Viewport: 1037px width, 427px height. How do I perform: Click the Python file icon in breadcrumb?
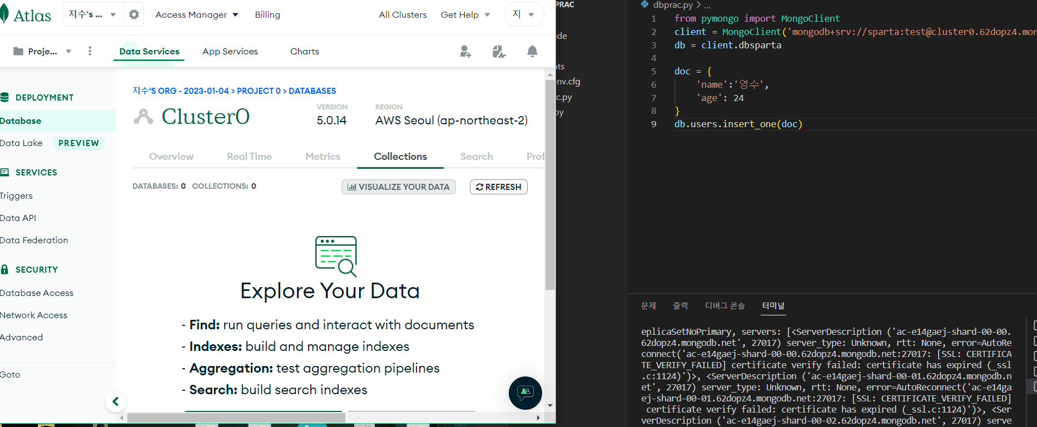(645, 4)
